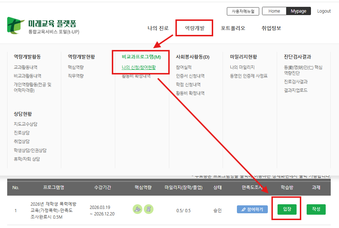The height and width of the screenshot is (228, 339).
Task: Click the first core competency icon
Action: tap(137, 209)
